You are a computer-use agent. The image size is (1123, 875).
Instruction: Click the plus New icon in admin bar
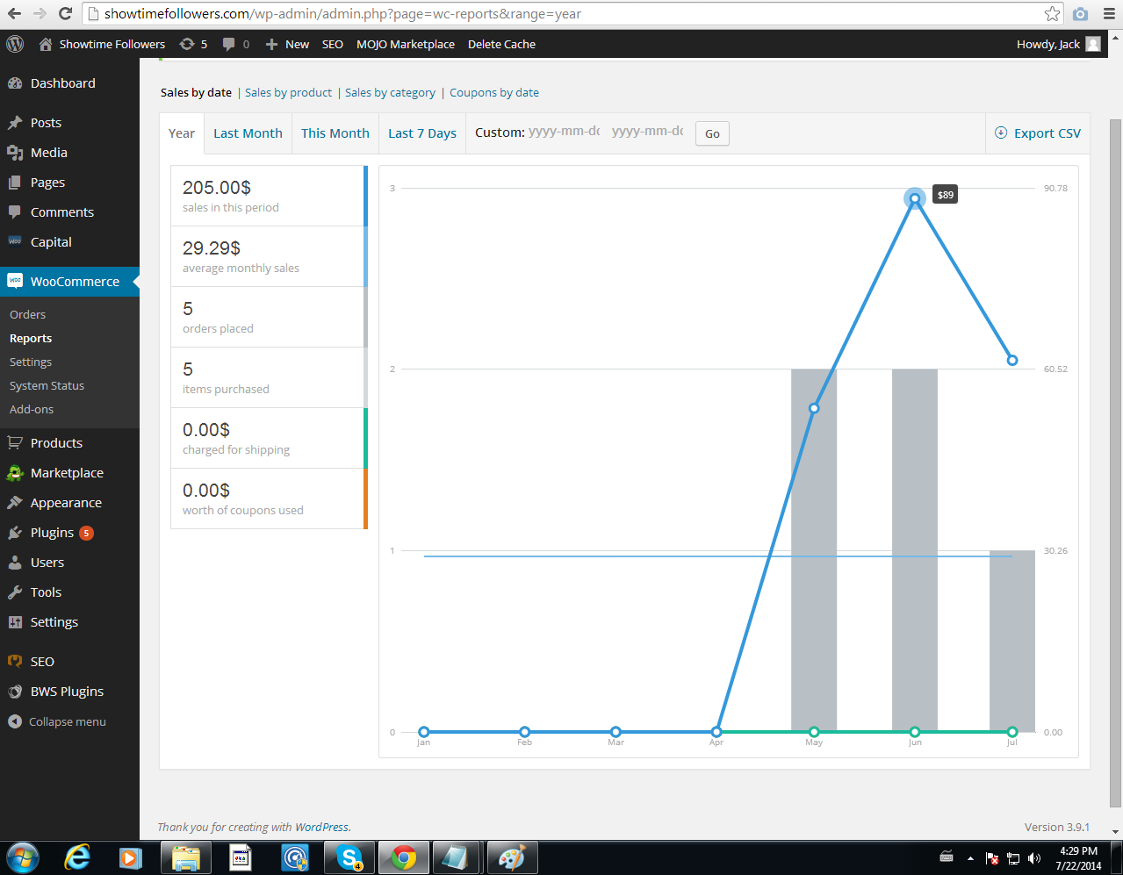pyautogui.click(x=271, y=44)
